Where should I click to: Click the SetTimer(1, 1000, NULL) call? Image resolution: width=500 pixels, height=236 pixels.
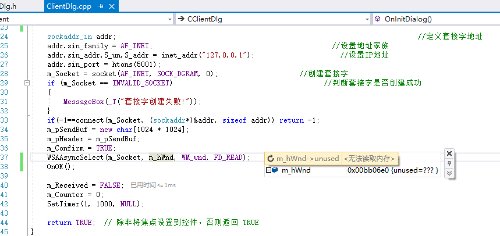pos(95,204)
